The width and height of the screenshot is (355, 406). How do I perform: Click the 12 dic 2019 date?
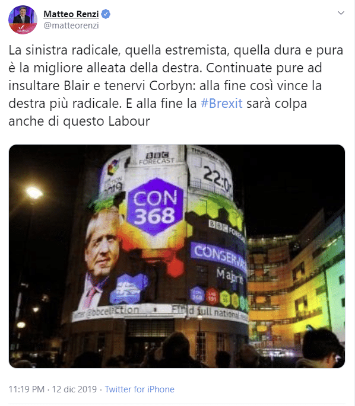point(74,389)
